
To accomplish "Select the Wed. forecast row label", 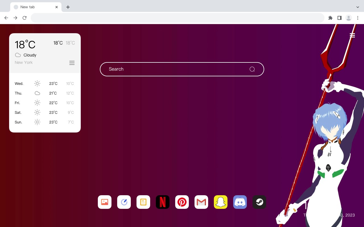I will pyautogui.click(x=19, y=83).
